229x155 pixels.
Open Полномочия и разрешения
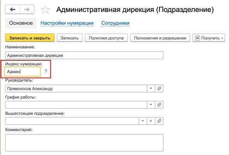[x=160, y=38]
